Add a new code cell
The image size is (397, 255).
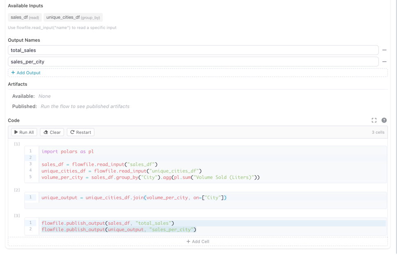198,241
